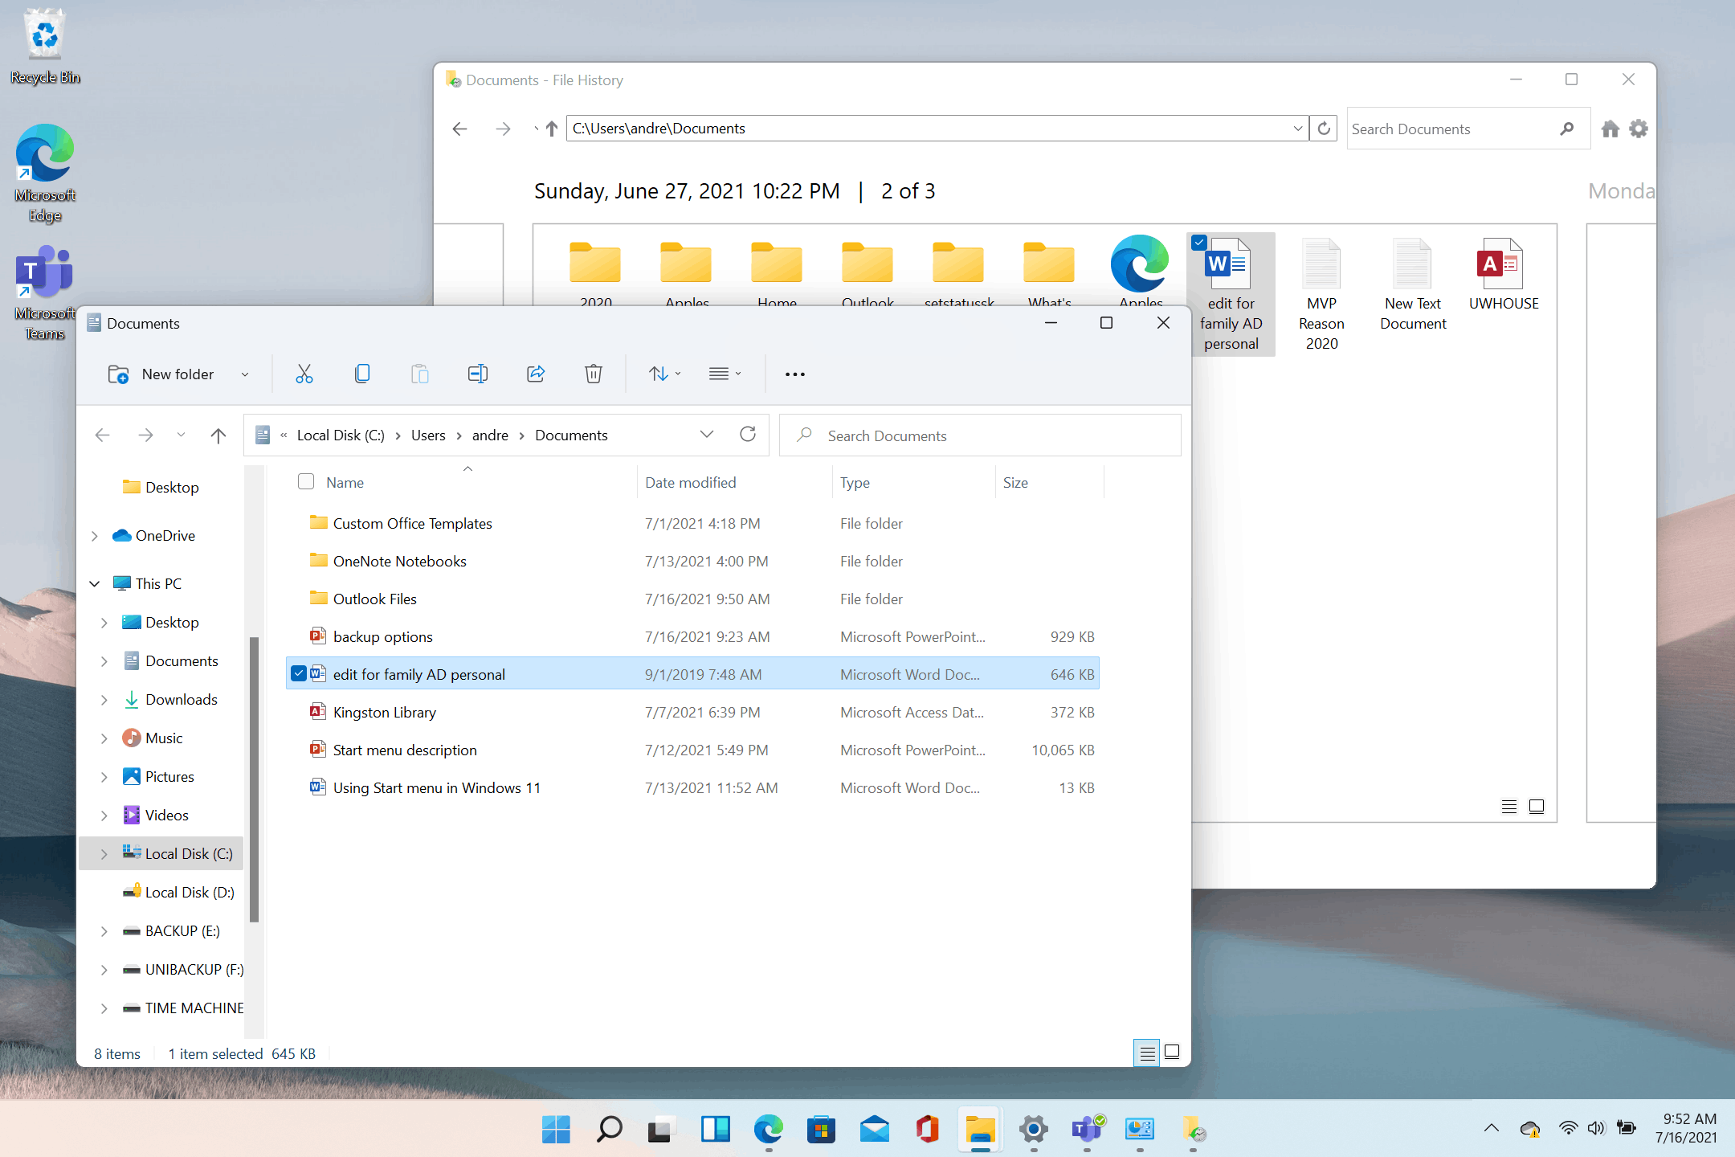Select the Kingston Library Access file

pos(384,712)
